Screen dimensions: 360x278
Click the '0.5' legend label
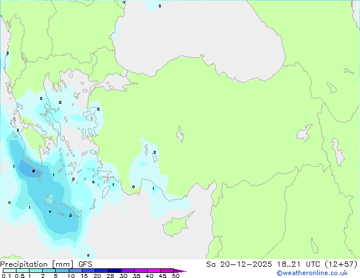(x=20, y=276)
